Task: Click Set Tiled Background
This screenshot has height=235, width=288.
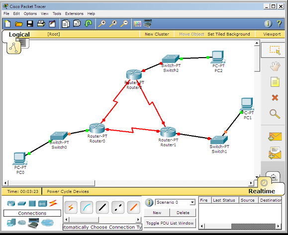Action: [x=229, y=34]
